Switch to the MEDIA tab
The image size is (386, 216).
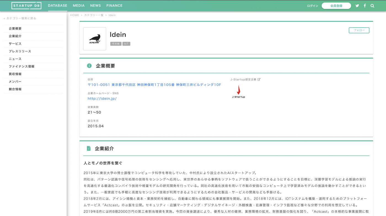[79, 5]
